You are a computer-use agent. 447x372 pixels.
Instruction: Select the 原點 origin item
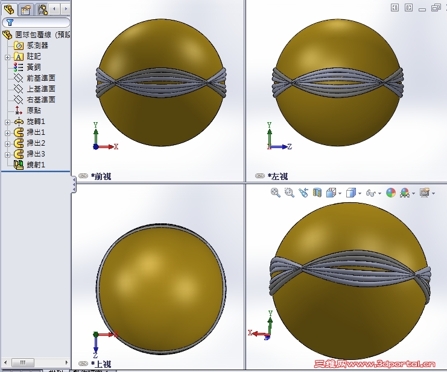[34, 110]
